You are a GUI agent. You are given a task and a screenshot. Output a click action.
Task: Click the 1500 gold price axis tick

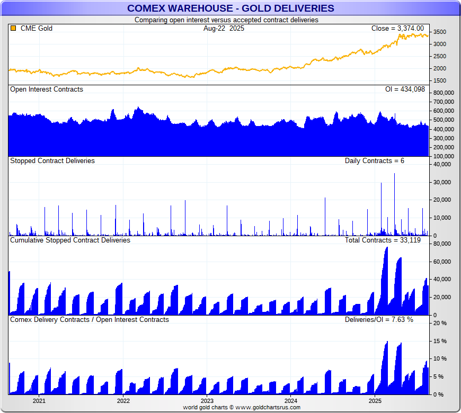439,80
